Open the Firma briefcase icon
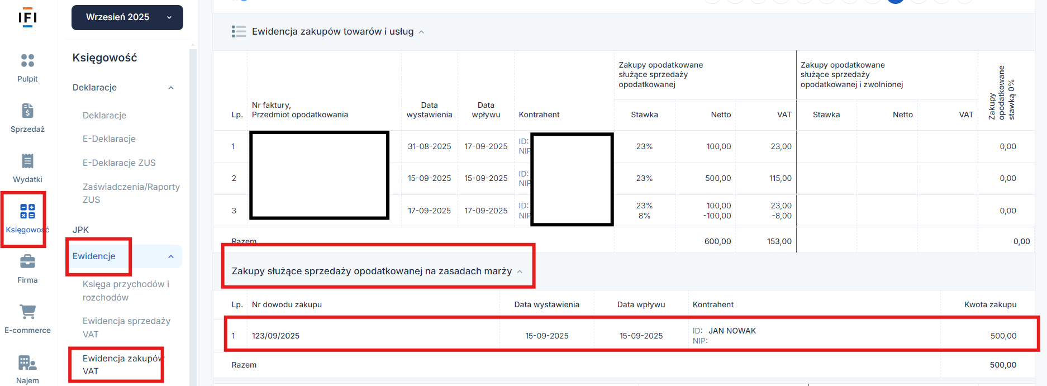This screenshot has height=386, width=1047. pos(27,261)
